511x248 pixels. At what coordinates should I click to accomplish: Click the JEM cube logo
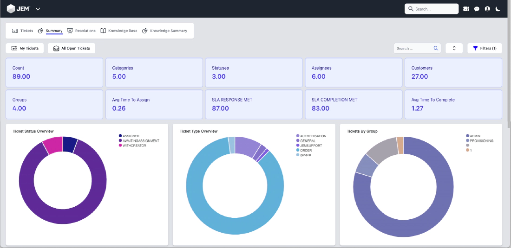coord(11,9)
